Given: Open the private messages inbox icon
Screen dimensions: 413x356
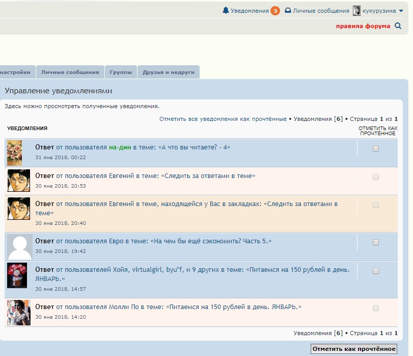Looking at the screenshot, I should click(x=288, y=11).
